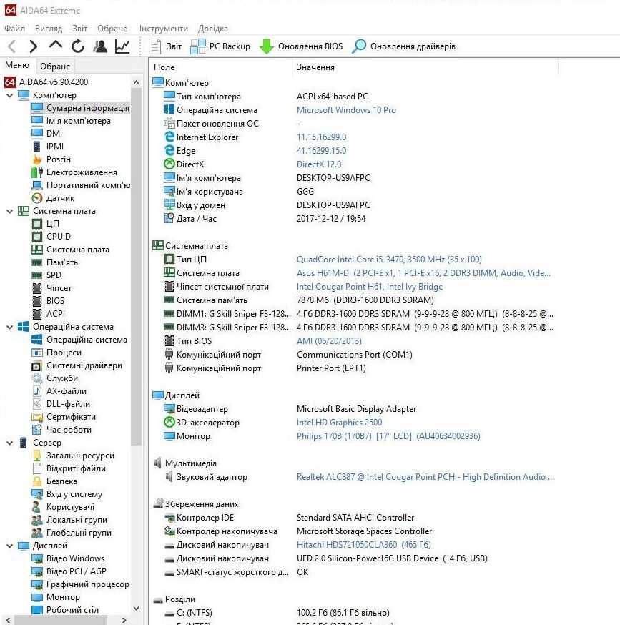Switch to the Обране tab in sidebar
The height and width of the screenshot is (625, 620).
pyautogui.click(x=55, y=67)
